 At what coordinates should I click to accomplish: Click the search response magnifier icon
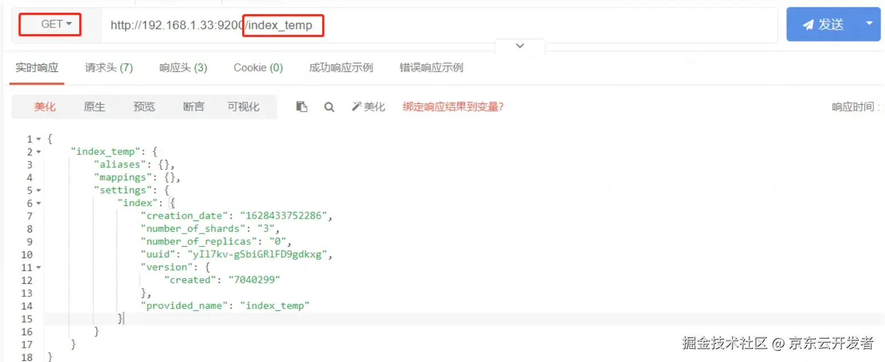(x=329, y=107)
